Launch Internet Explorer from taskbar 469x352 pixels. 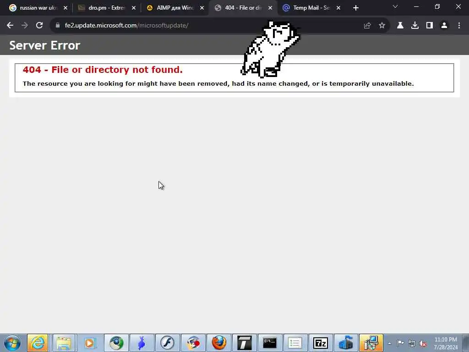pyautogui.click(x=38, y=343)
